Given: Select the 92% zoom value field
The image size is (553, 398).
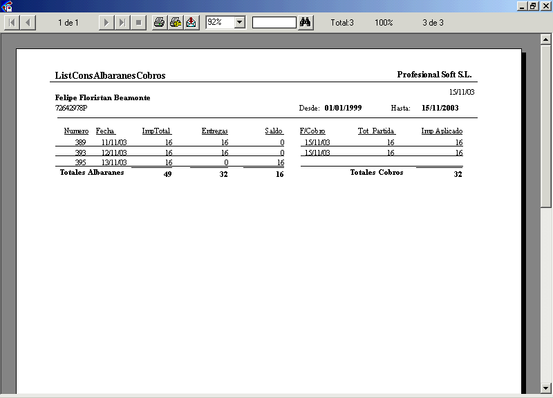Looking at the screenshot, I should click(x=219, y=23).
